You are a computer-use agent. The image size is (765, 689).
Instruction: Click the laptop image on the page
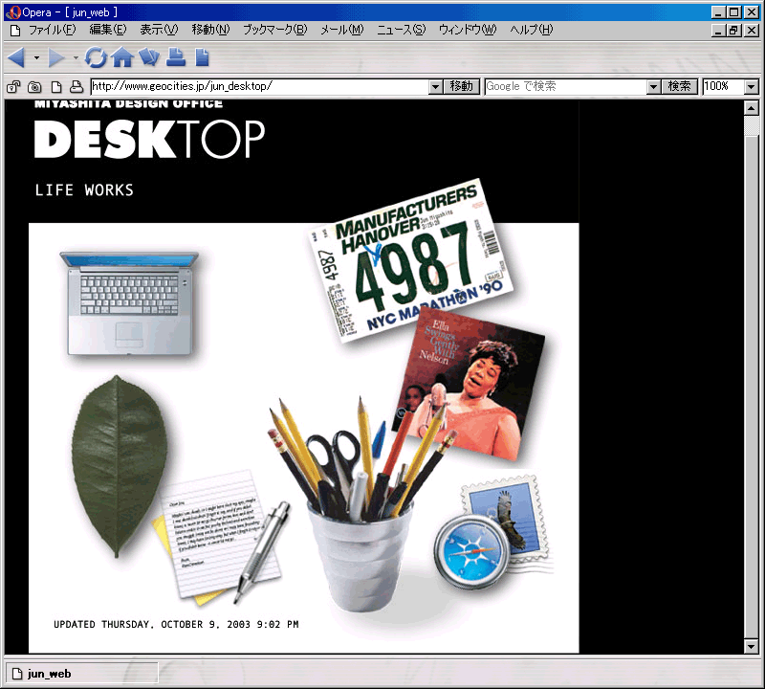(x=129, y=303)
